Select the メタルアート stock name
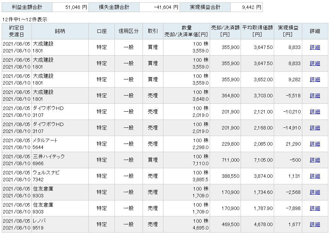This screenshot has width=329, height=235. (x=45, y=140)
